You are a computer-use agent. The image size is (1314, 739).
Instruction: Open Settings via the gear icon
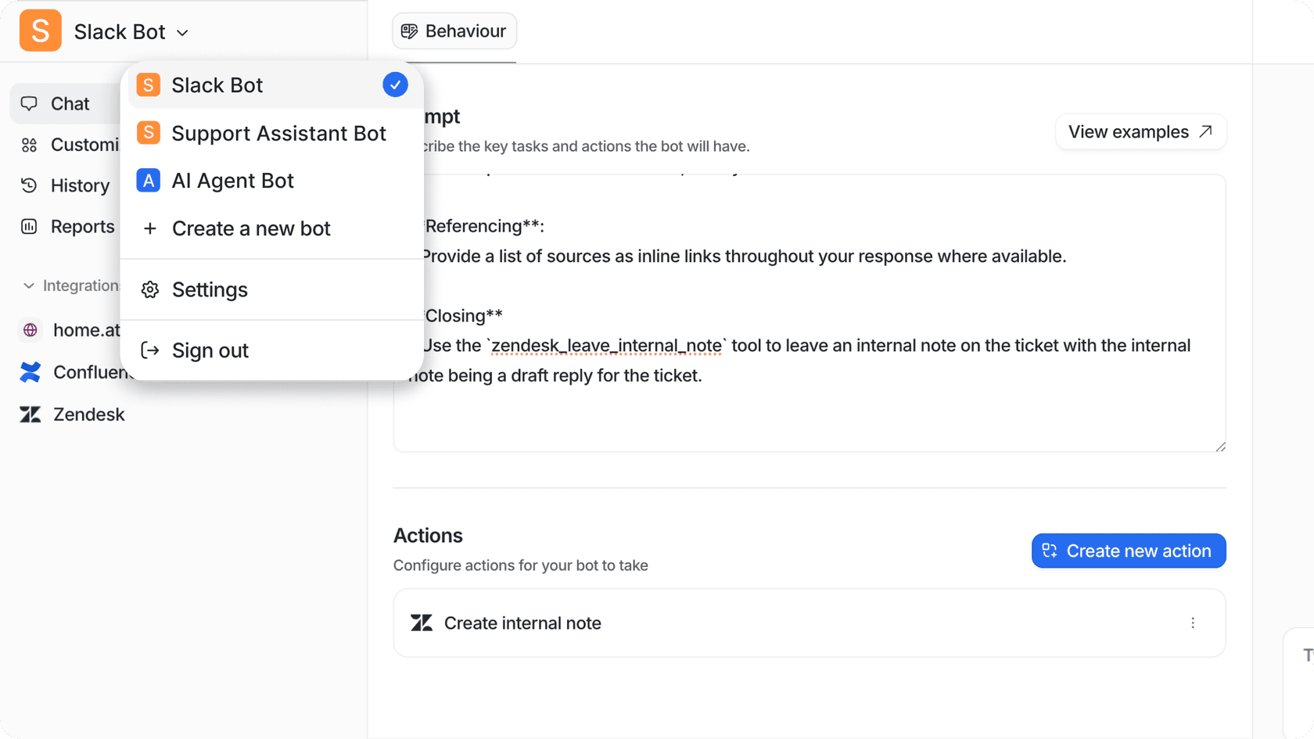150,290
